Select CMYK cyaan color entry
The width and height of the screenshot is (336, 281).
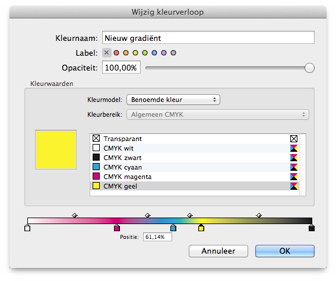coord(195,167)
